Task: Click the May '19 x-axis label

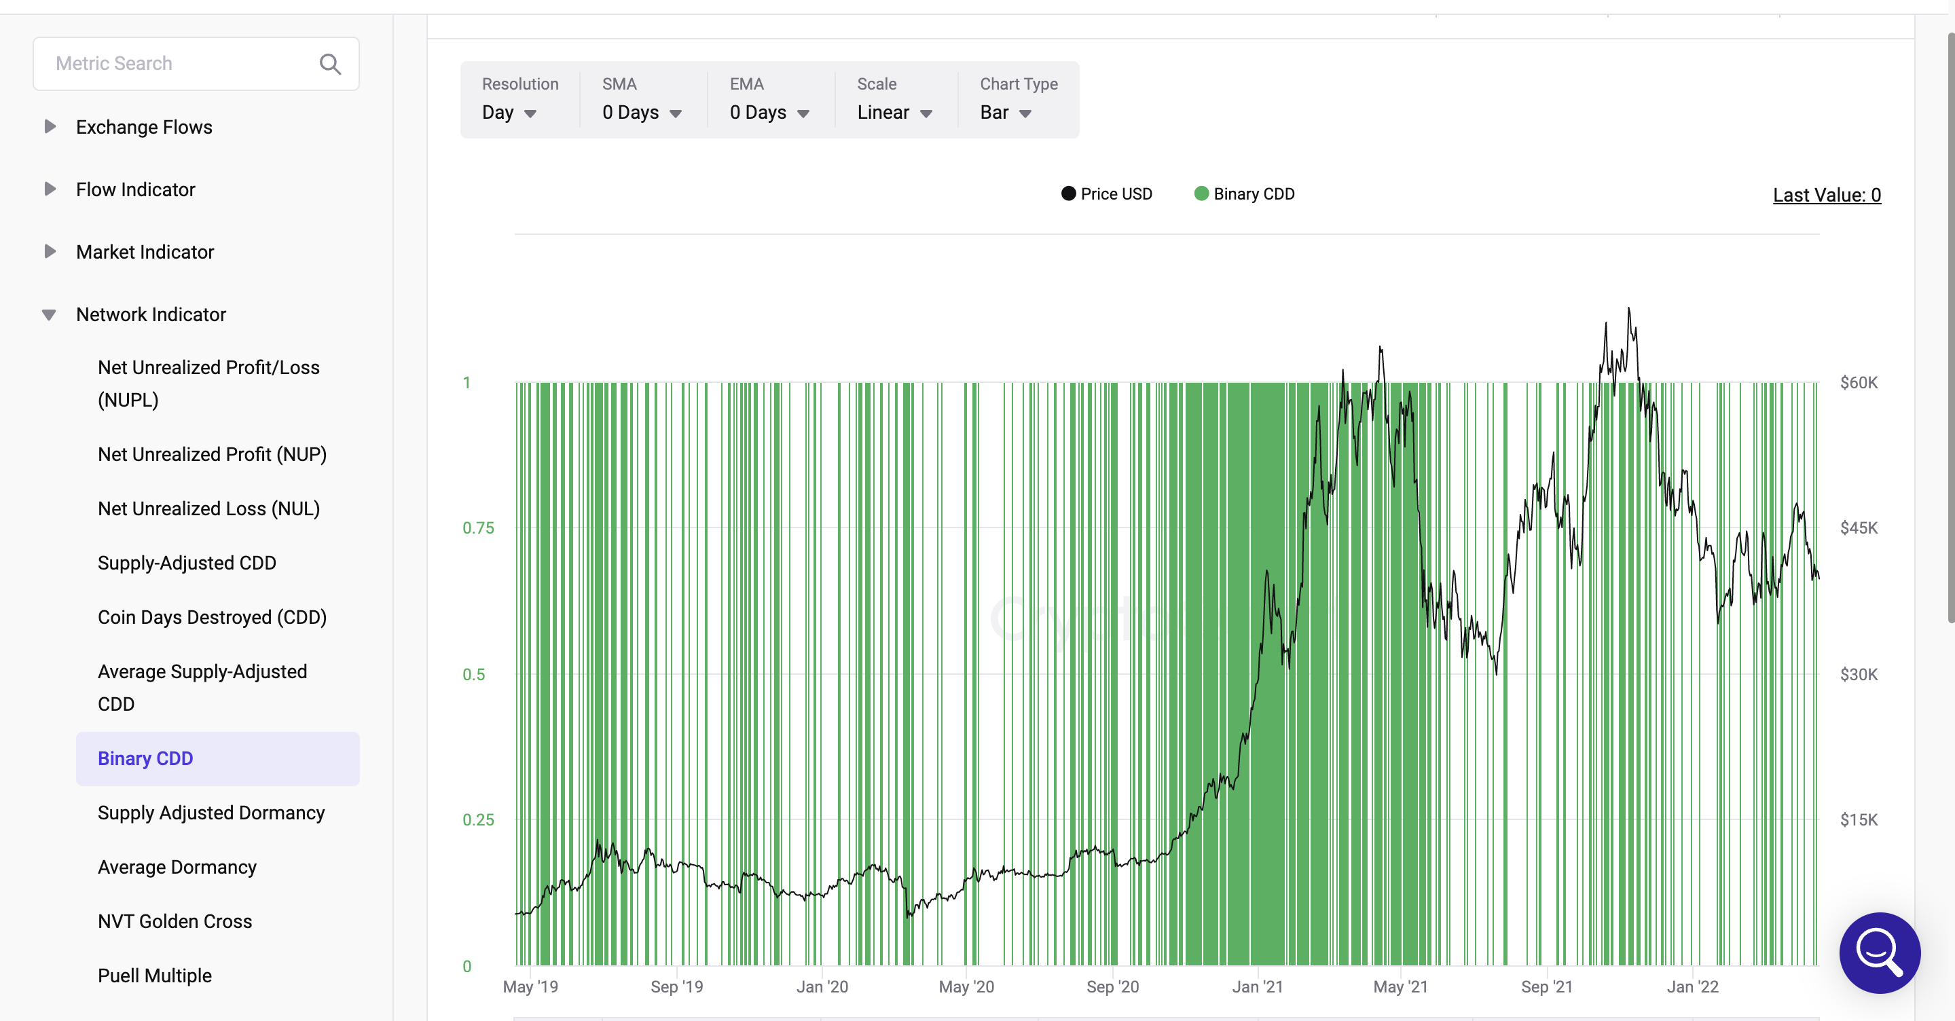Action: pyautogui.click(x=530, y=986)
